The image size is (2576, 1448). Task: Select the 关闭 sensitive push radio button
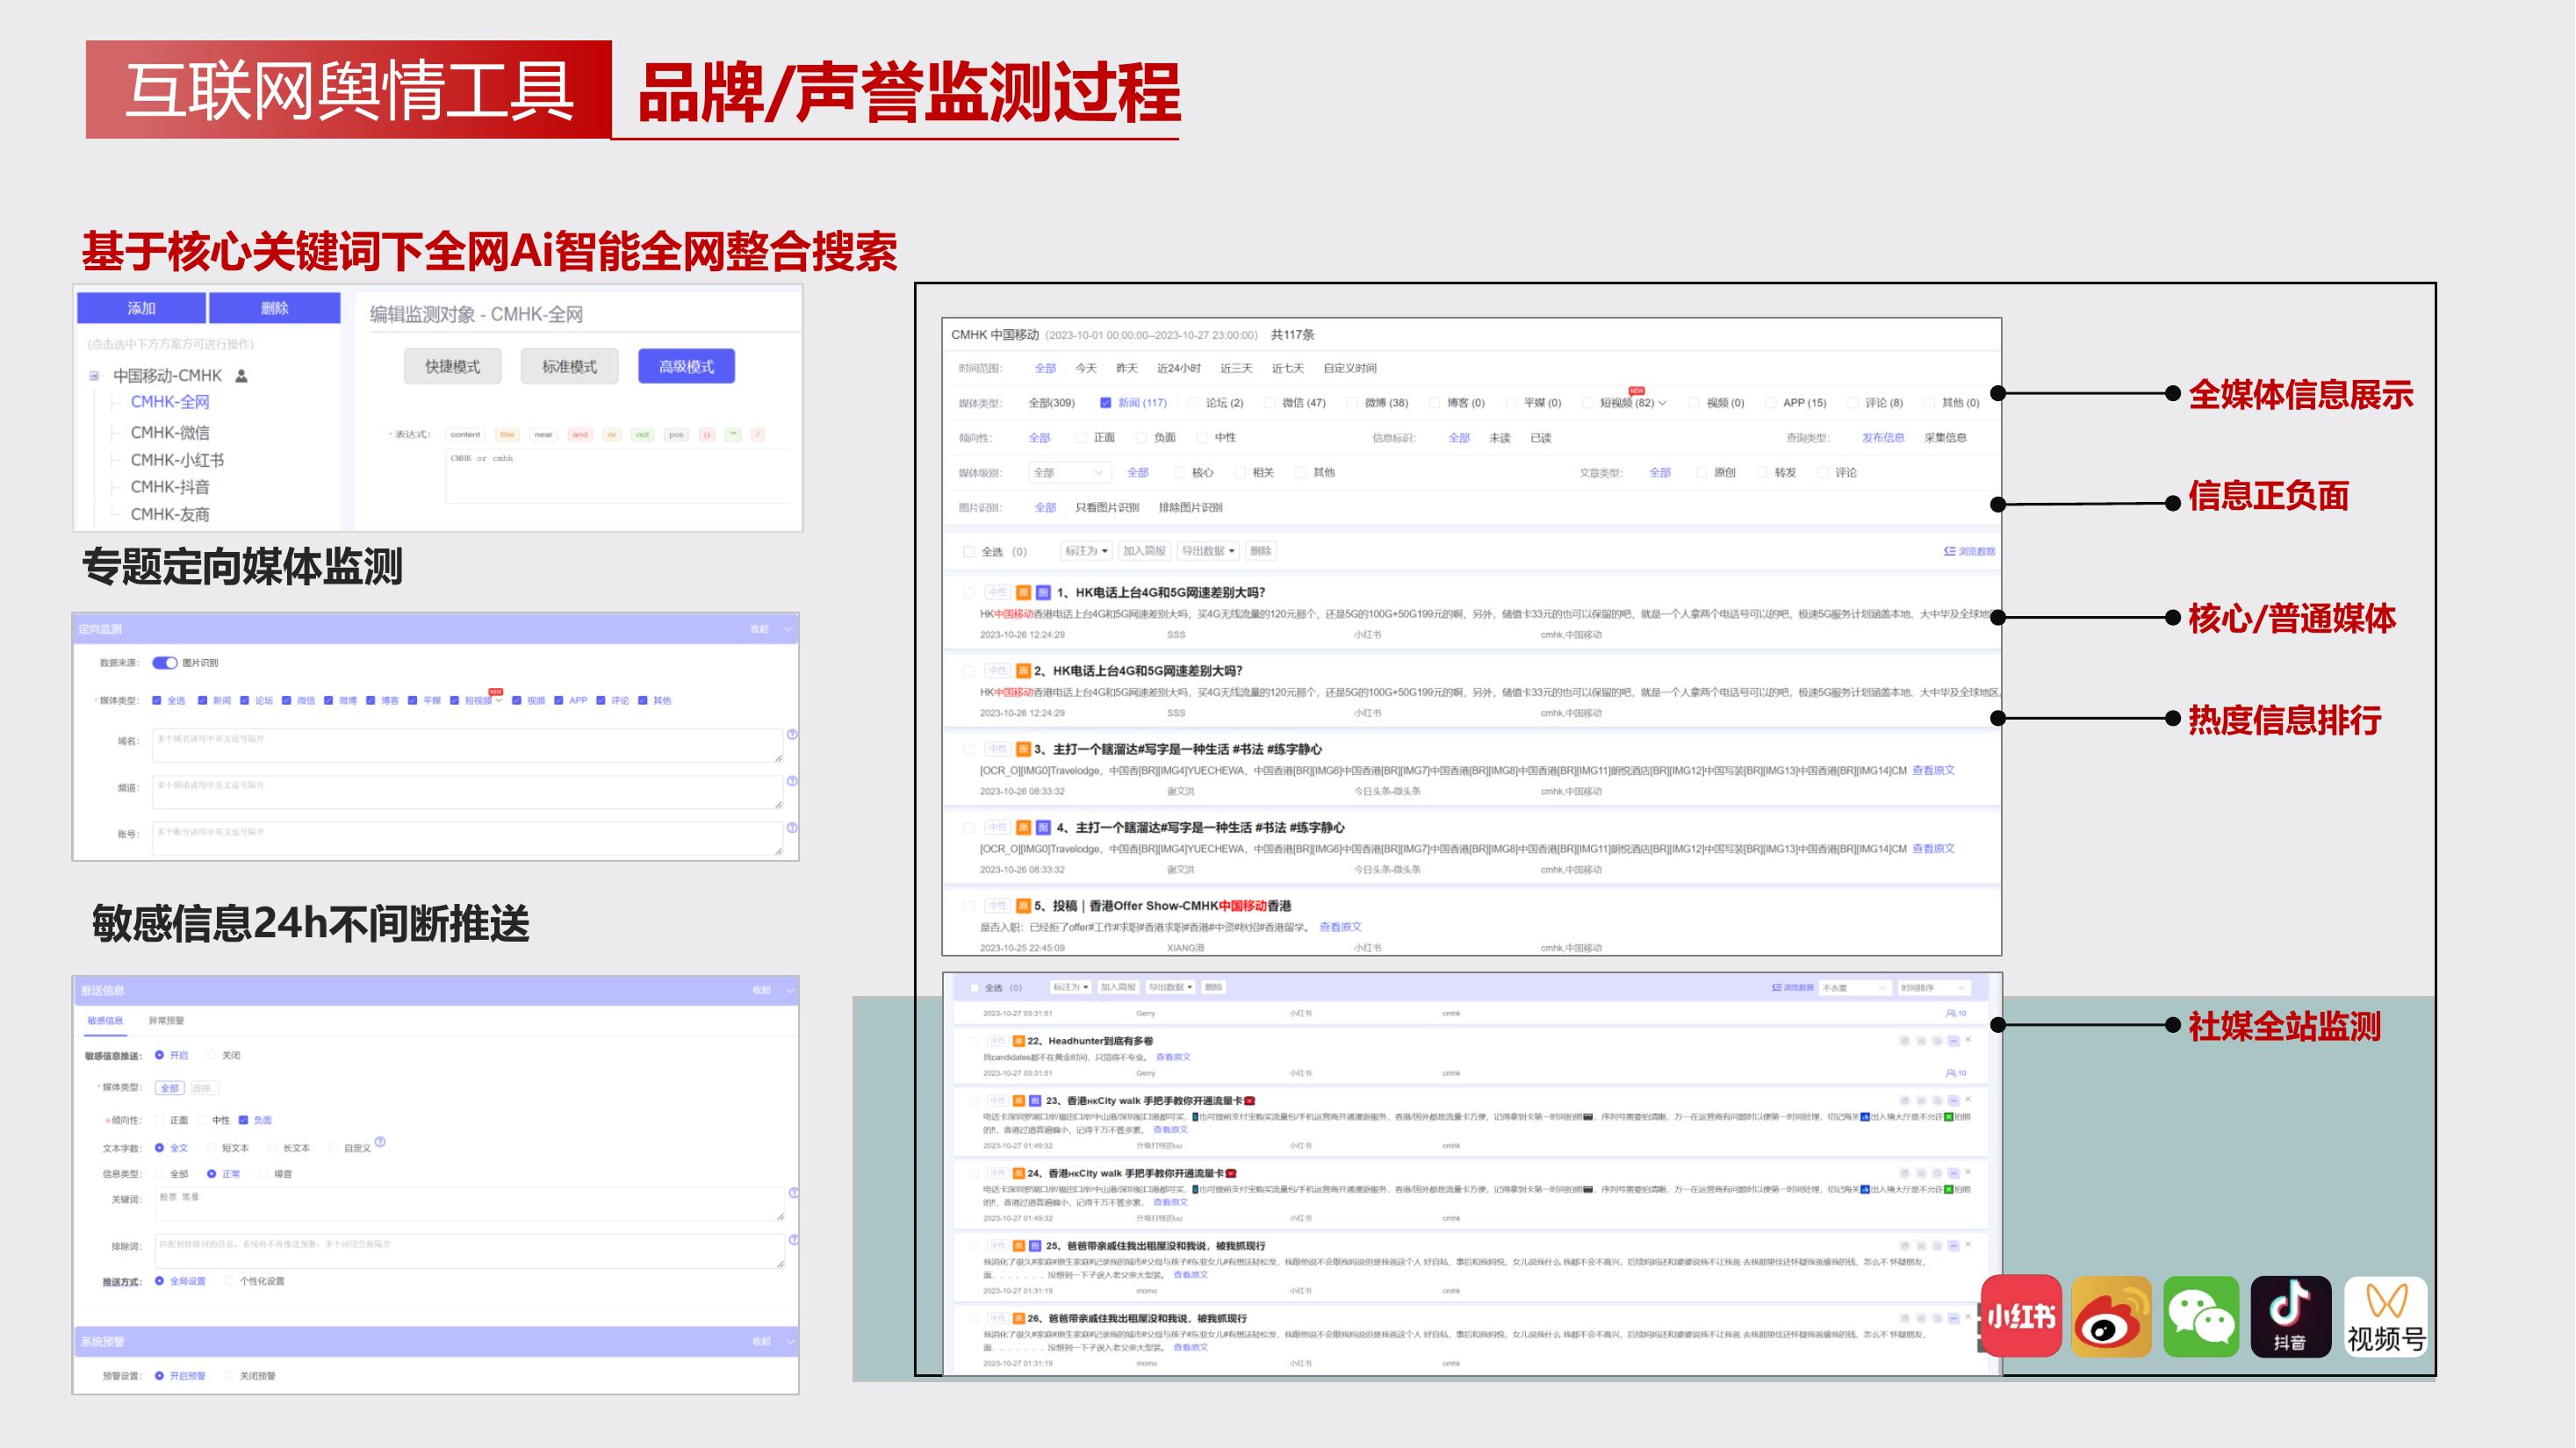pos(211,1055)
